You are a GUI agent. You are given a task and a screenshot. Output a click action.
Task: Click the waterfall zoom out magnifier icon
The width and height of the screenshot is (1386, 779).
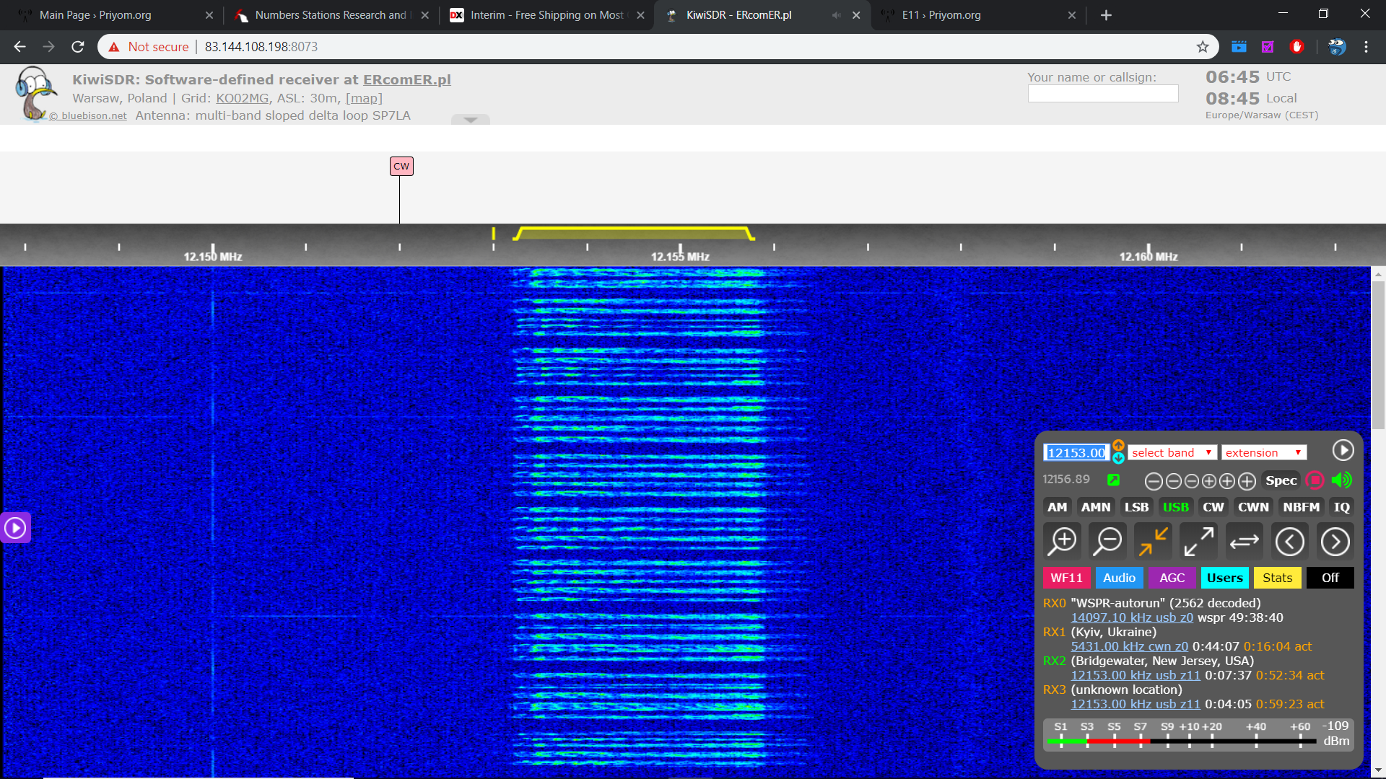click(x=1107, y=541)
